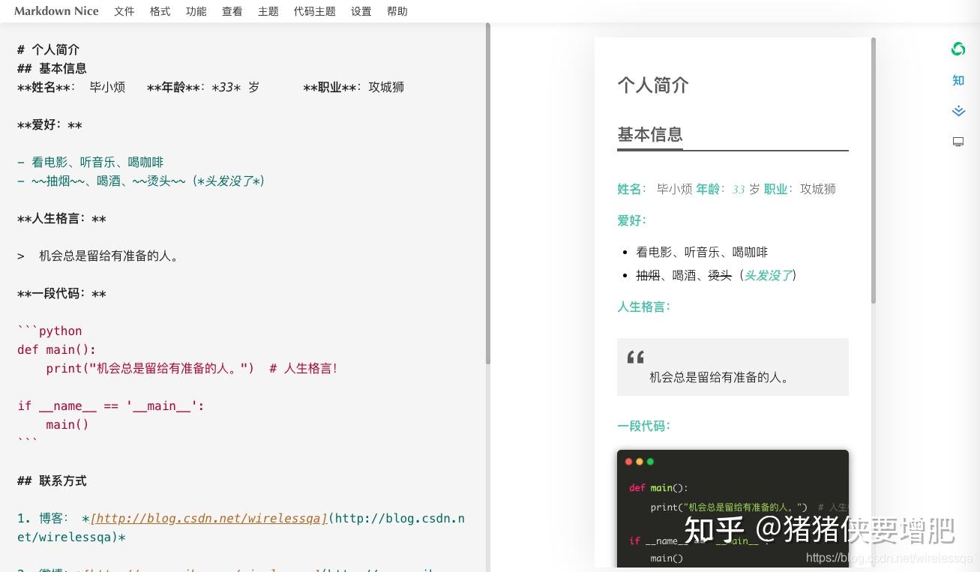Click the '# 个人简介' line in the editor
The height and width of the screenshot is (572, 980).
pos(48,49)
